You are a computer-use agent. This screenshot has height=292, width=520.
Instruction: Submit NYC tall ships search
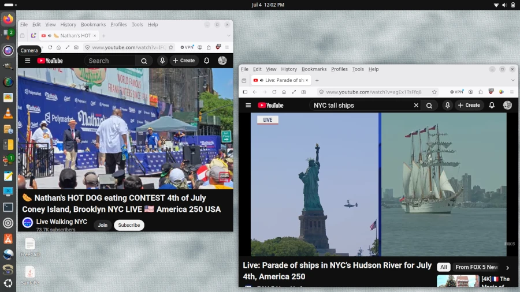[429, 105]
